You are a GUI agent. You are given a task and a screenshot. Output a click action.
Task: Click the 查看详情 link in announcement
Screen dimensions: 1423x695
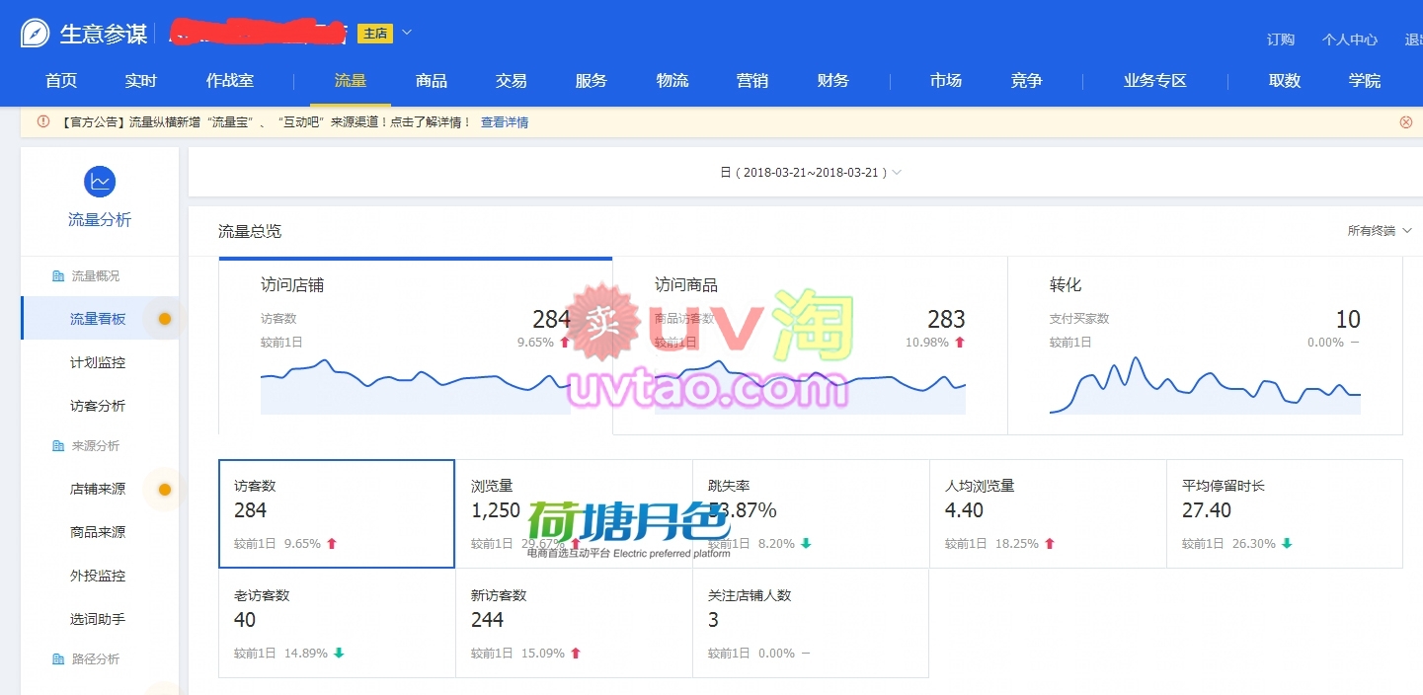point(504,122)
